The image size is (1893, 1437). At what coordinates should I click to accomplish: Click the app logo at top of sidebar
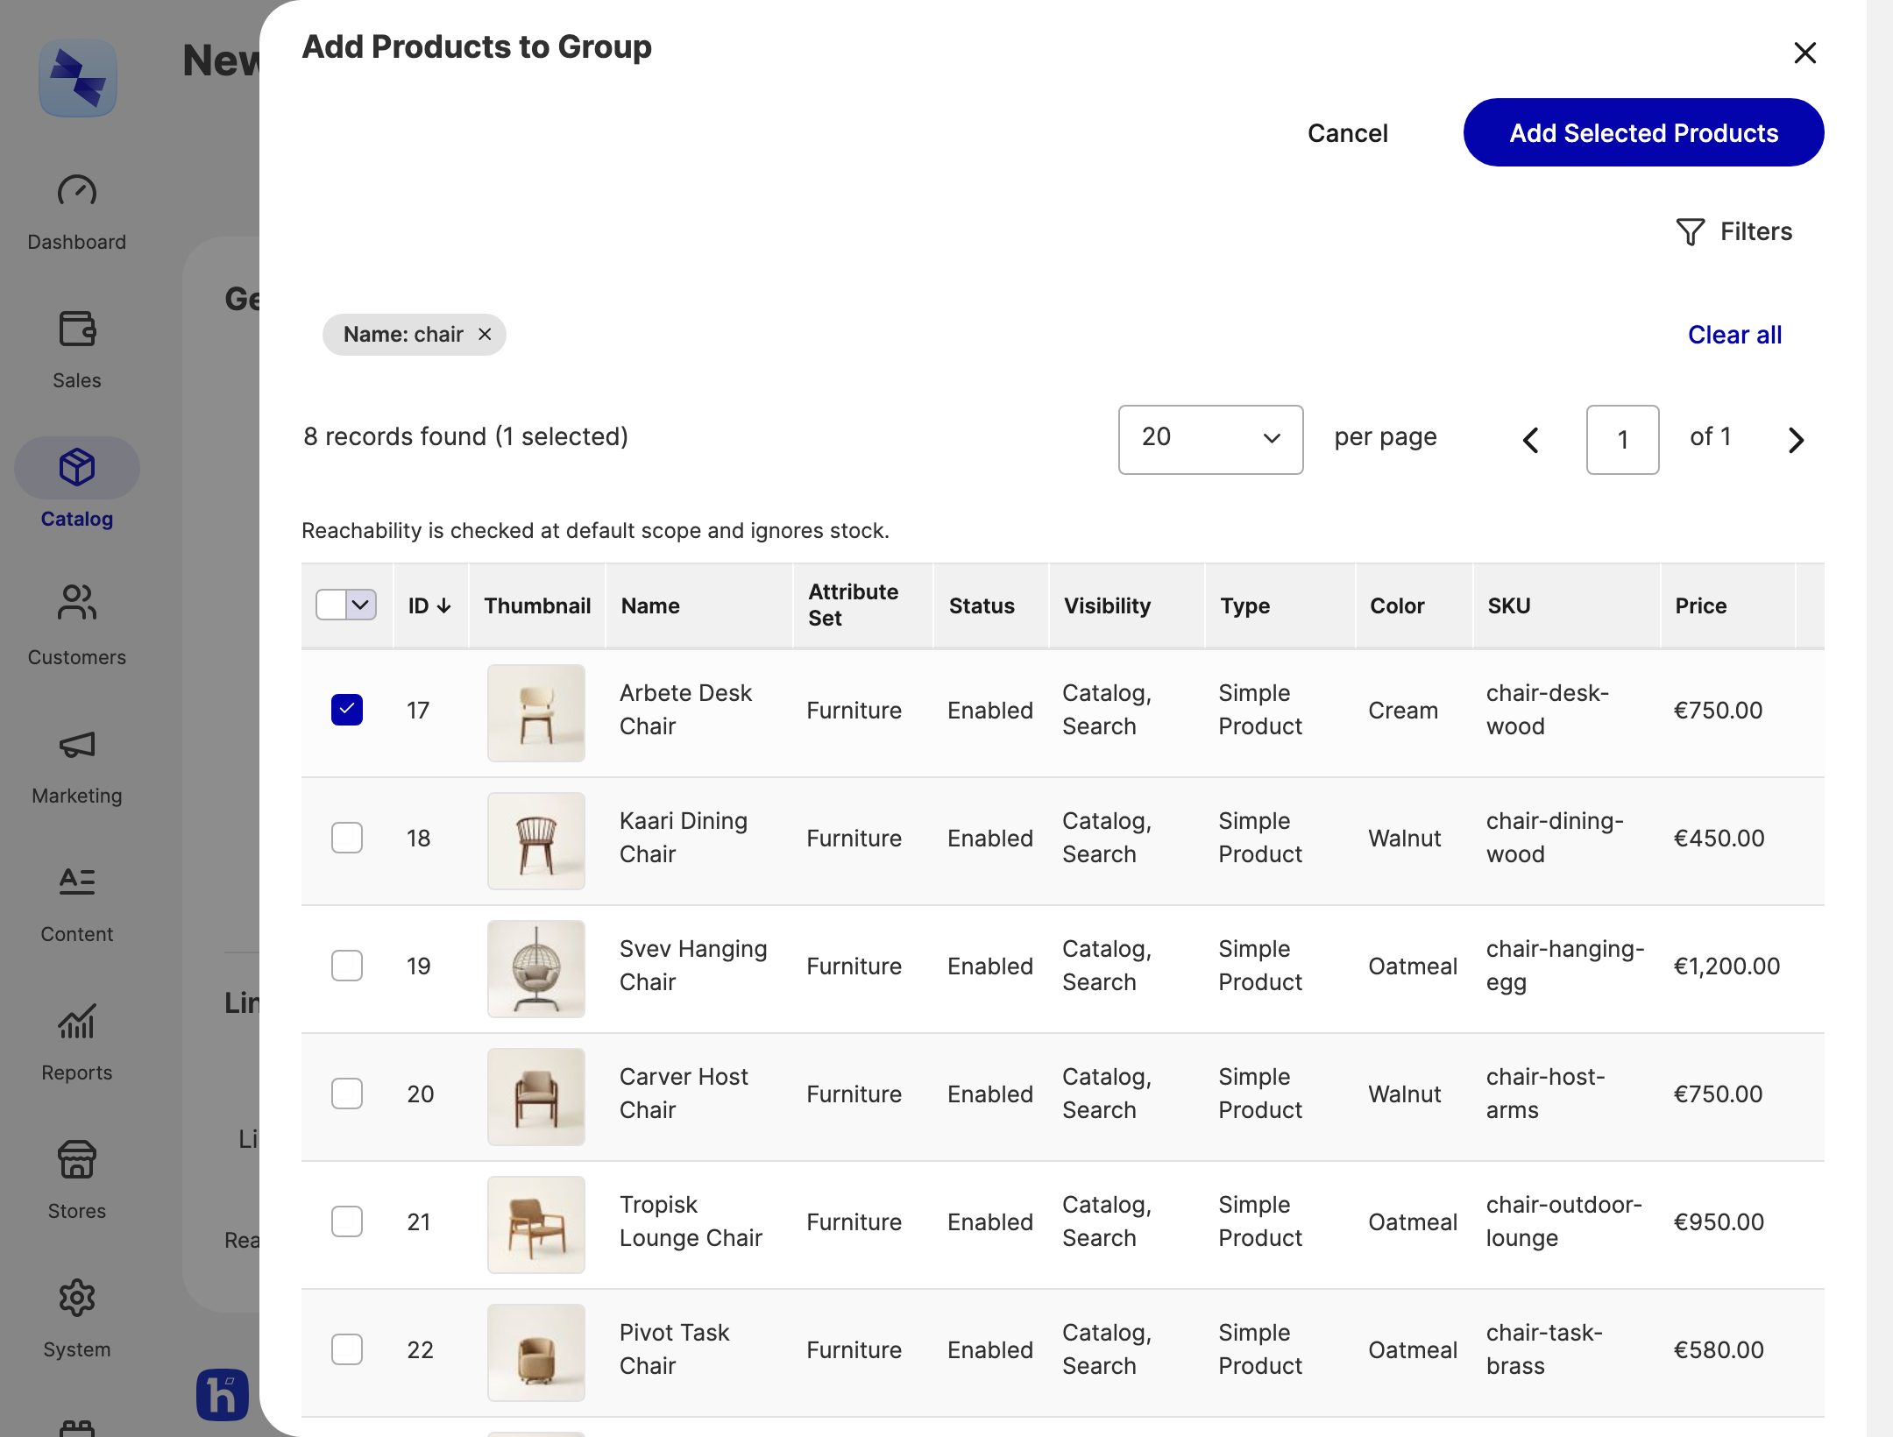point(78,78)
